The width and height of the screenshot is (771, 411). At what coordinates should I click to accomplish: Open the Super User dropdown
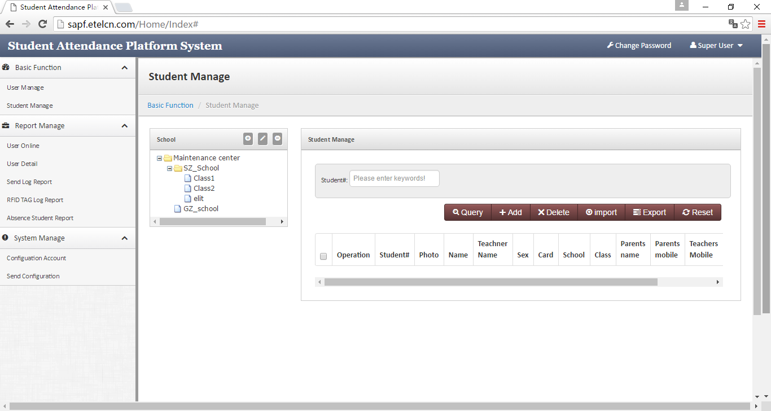pos(716,46)
